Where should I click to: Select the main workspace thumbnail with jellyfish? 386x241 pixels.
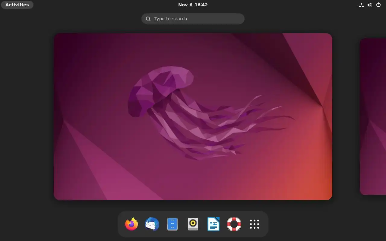(193, 117)
